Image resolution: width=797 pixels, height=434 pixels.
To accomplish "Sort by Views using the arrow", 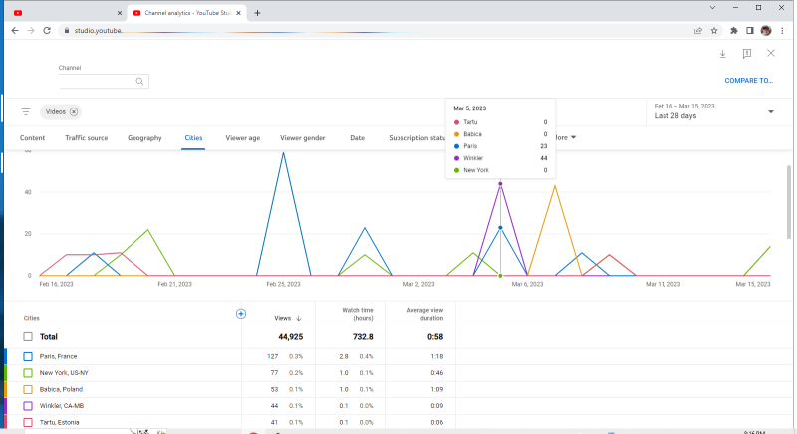I will pos(299,318).
